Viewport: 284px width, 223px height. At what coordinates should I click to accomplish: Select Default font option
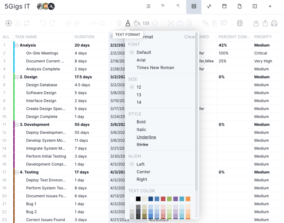point(144,52)
